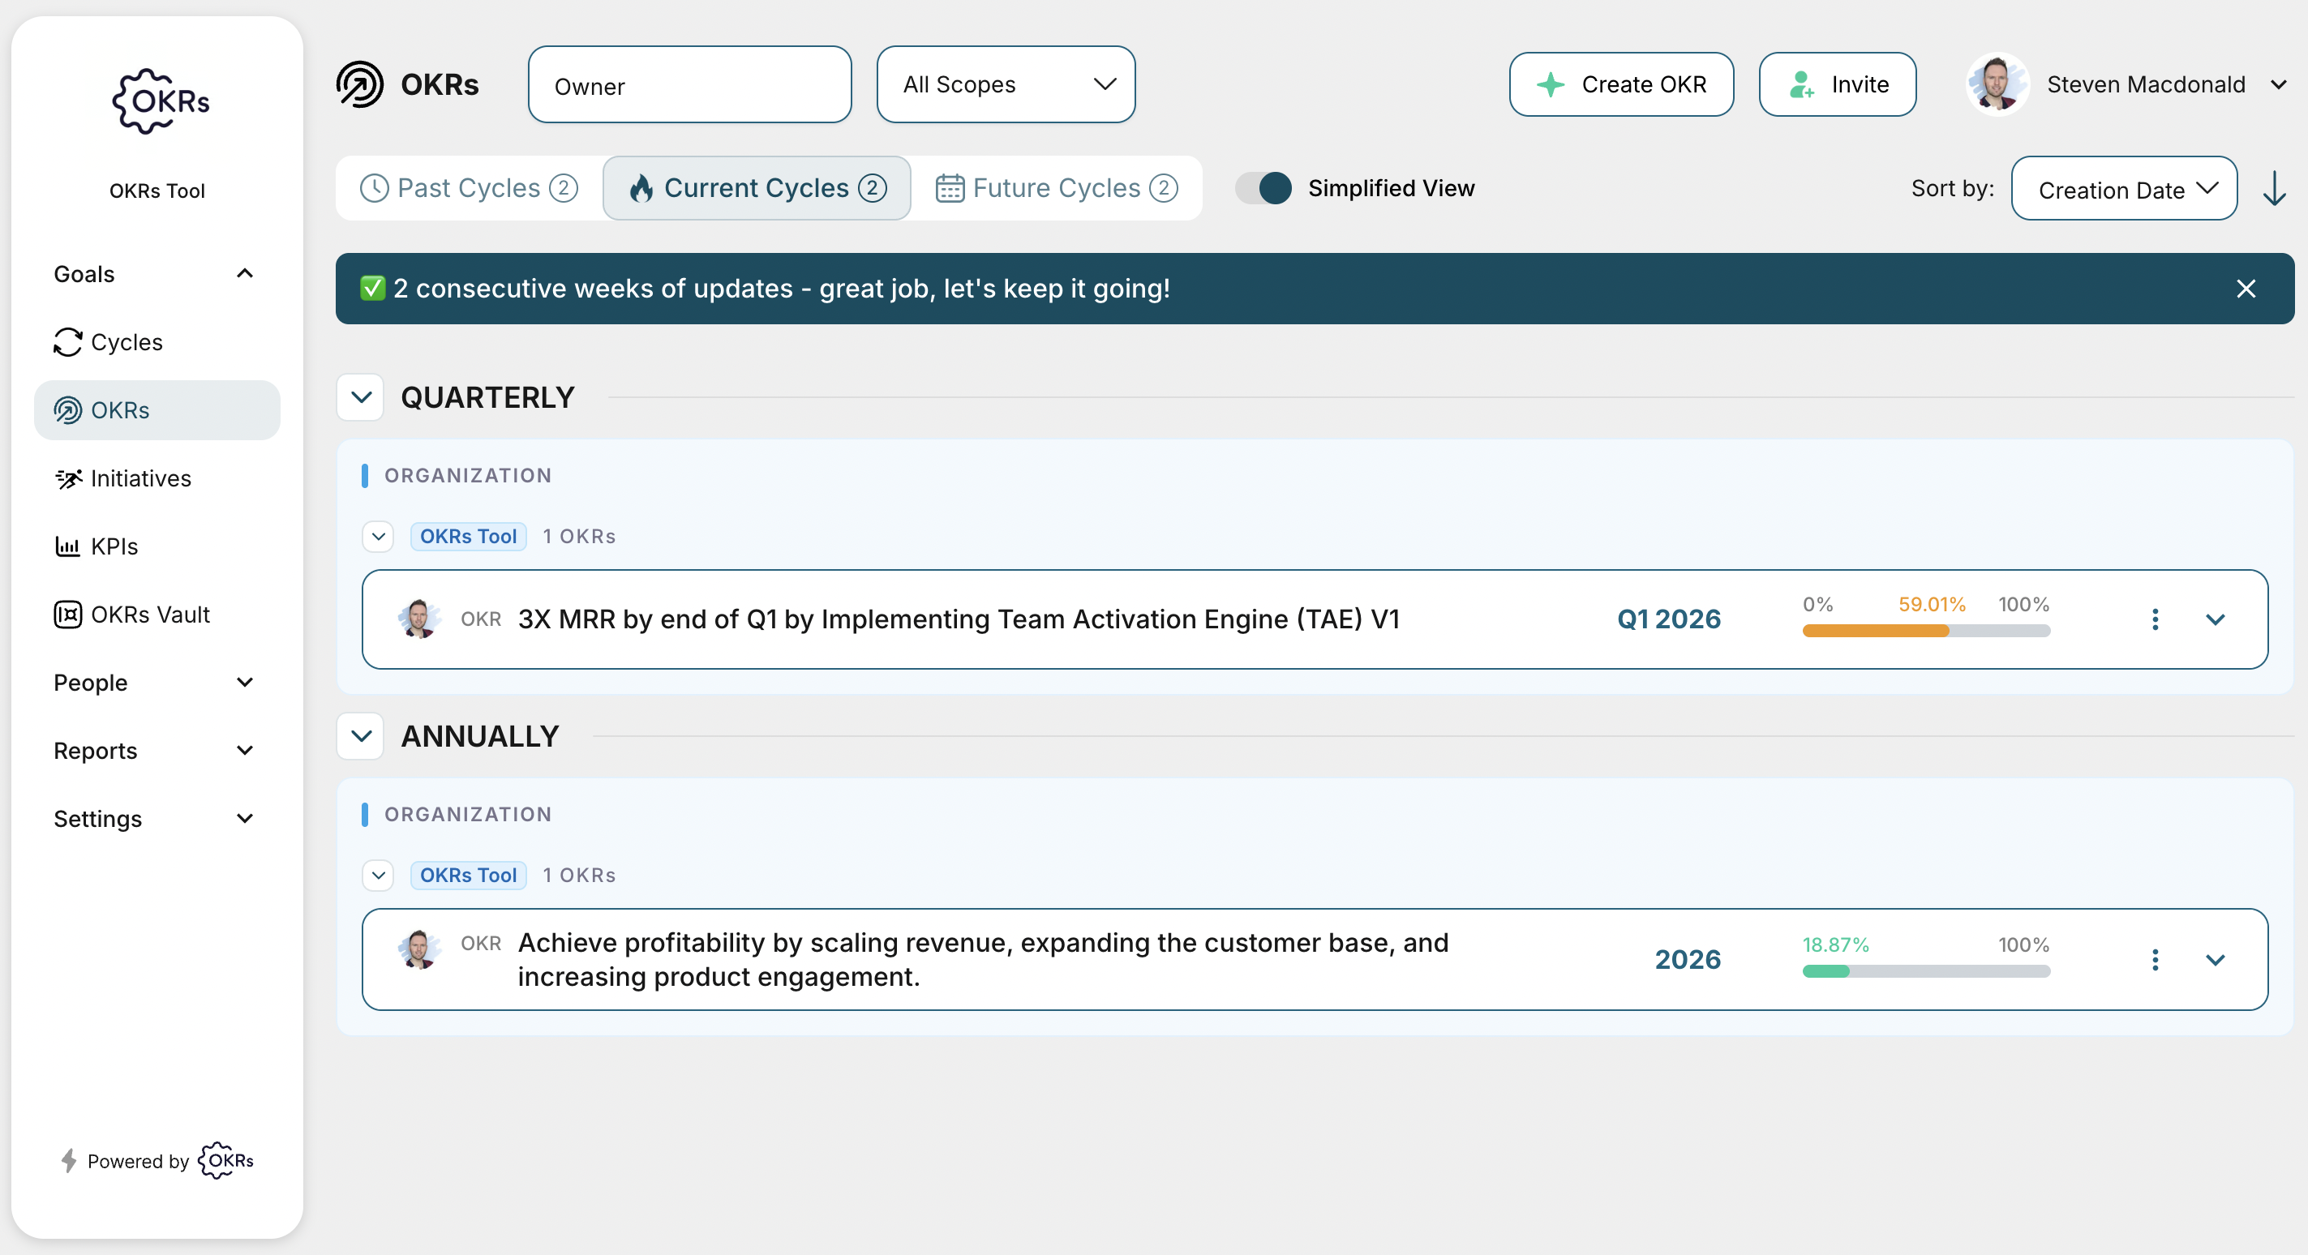Open the Creation Date sort dropdown

[2123, 189]
